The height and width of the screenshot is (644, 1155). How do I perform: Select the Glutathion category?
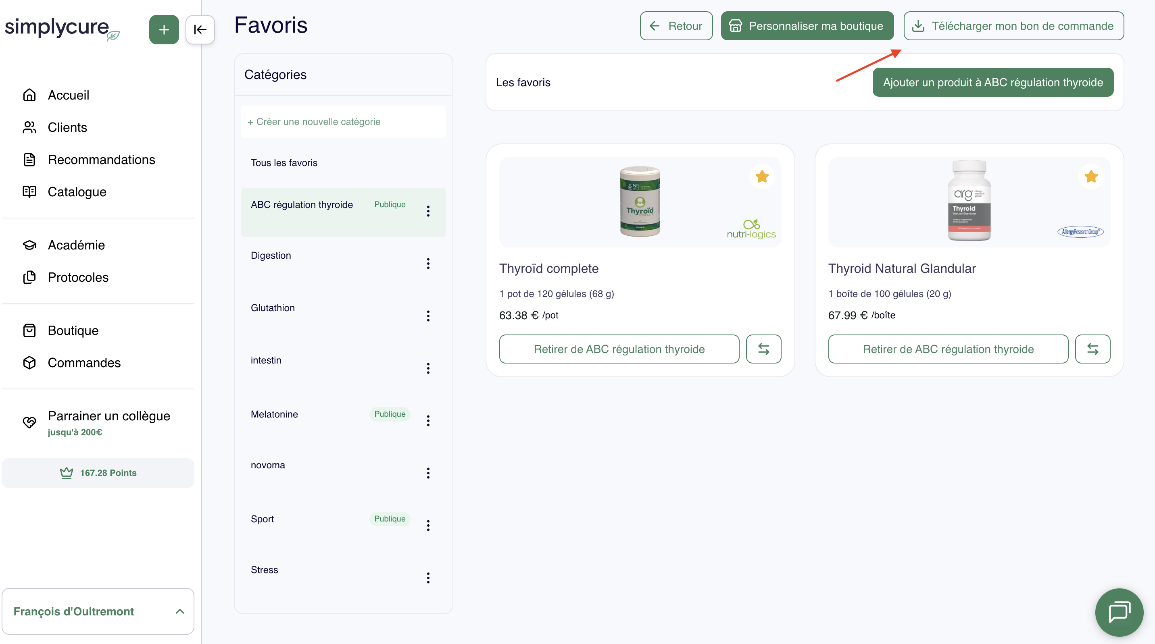272,308
